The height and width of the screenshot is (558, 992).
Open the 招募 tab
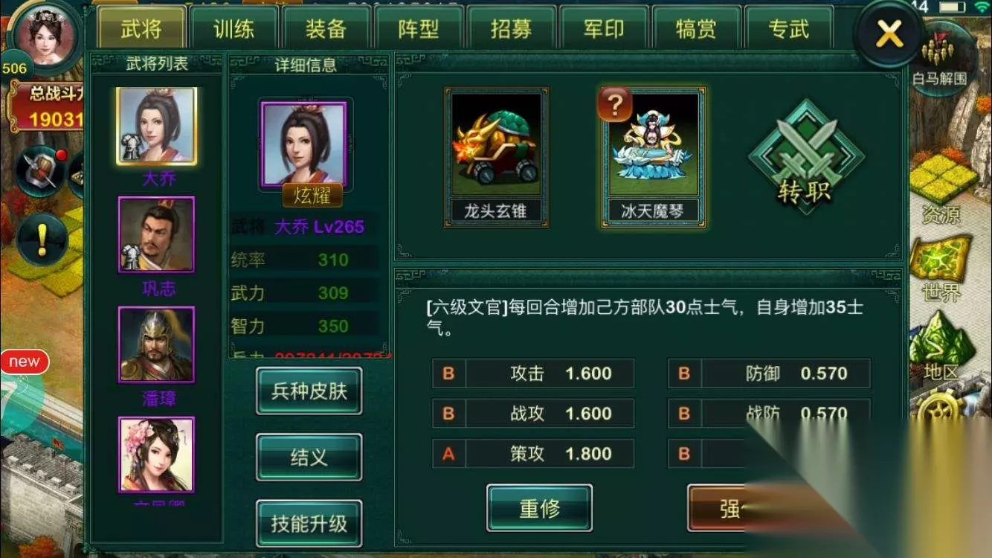[511, 28]
